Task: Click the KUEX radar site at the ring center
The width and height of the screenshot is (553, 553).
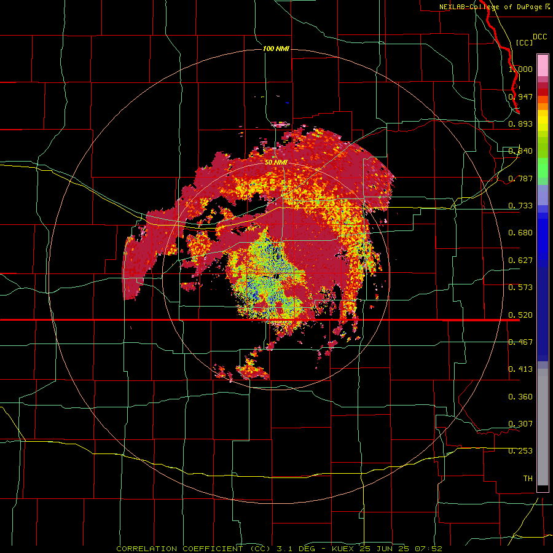Action: click(276, 276)
